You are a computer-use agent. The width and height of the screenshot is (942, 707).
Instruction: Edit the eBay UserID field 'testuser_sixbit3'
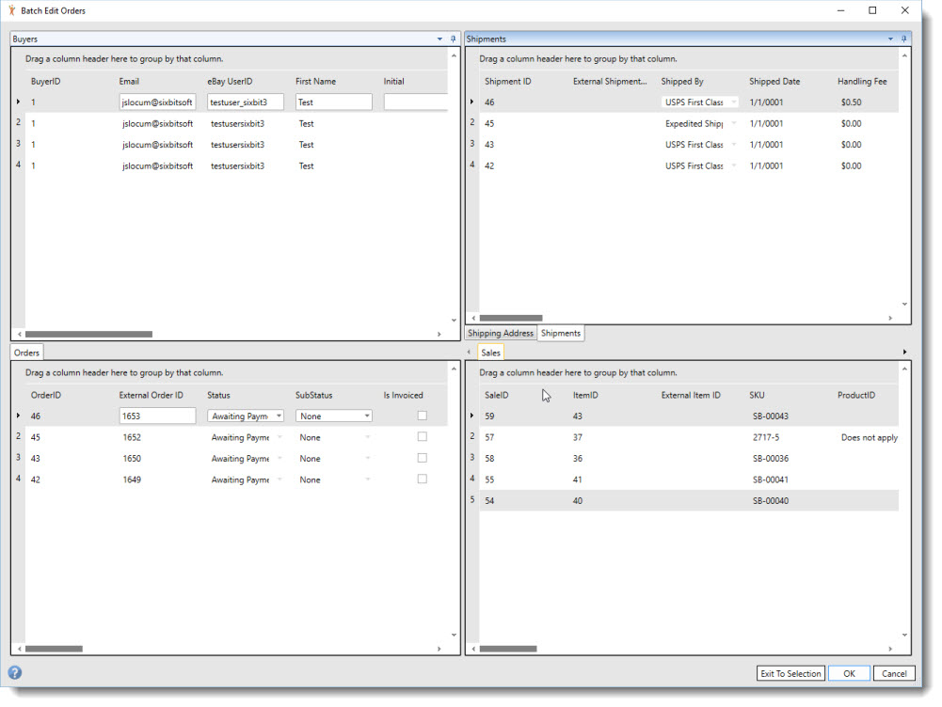coord(246,102)
